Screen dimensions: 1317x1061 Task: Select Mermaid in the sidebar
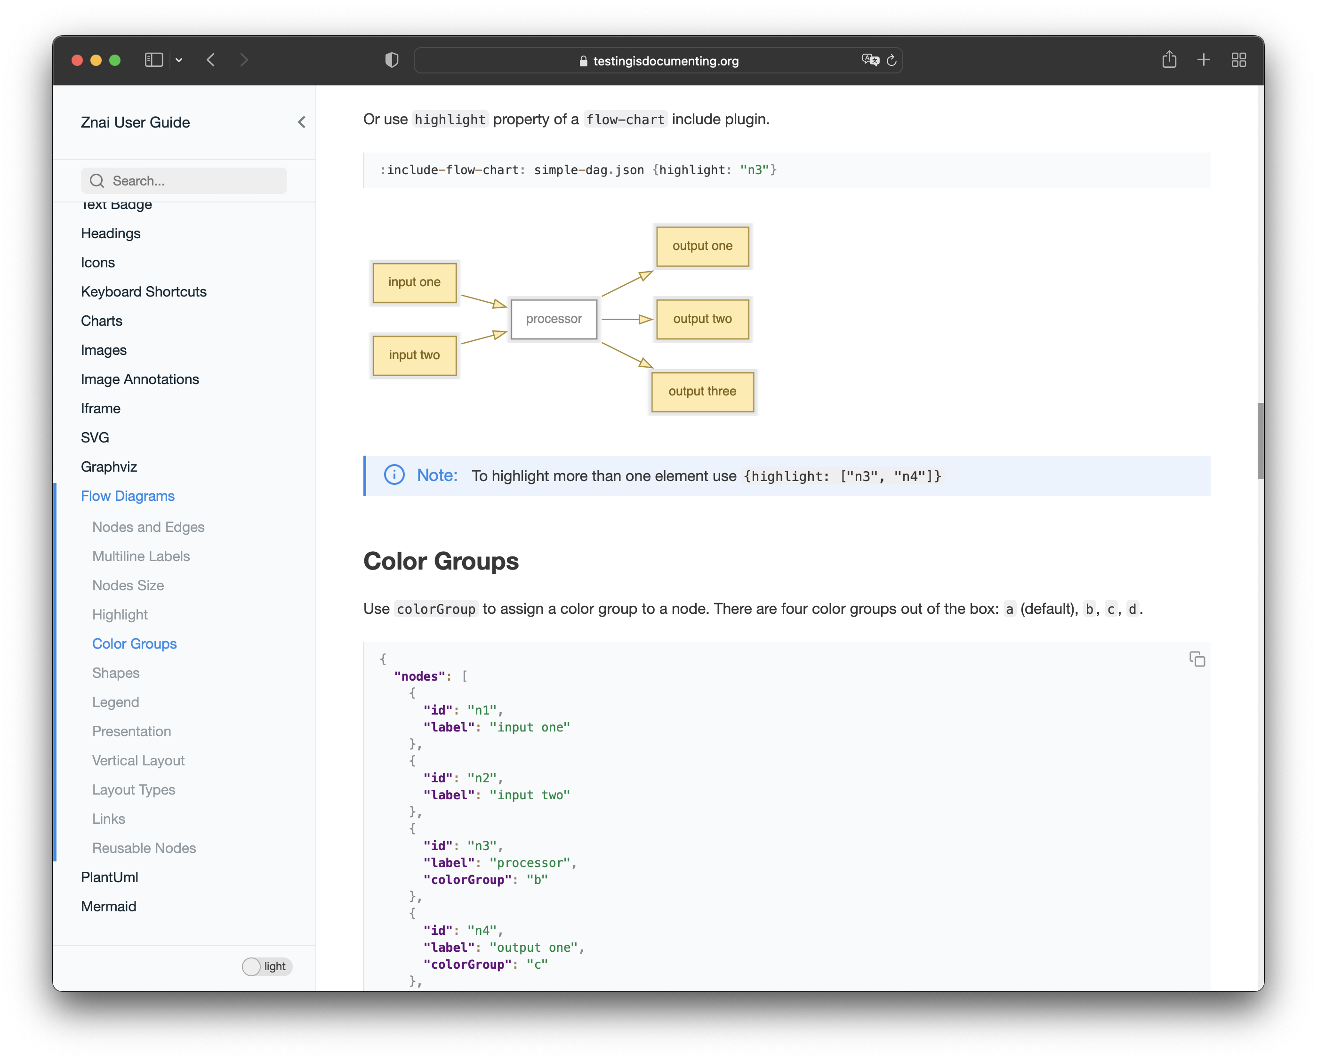click(108, 907)
